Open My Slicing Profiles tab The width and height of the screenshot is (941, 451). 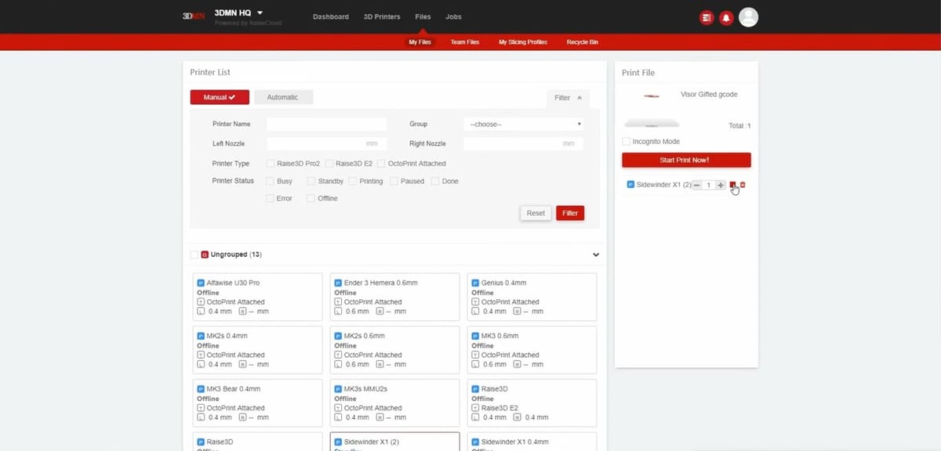point(523,42)
